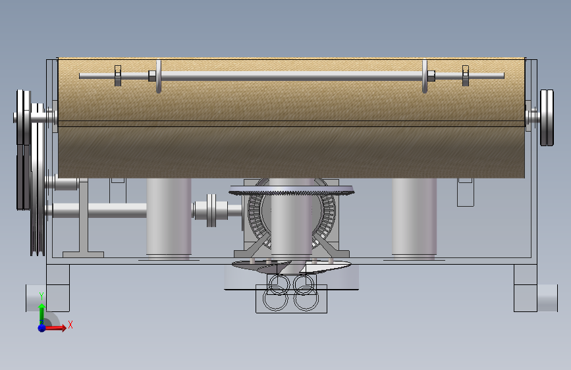Image resolution: width=571 pixels, height=370 pixels.
Task: Select the dark lower half of the drum
Action: click(x=291, y=152)
